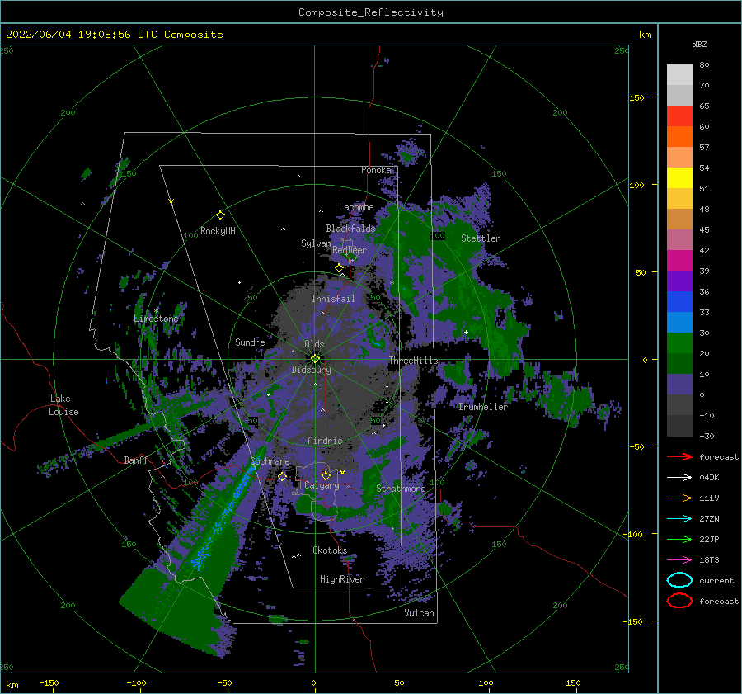Click the Didsbury town label
Screen dimensions: 742x694
pos(311,370)
